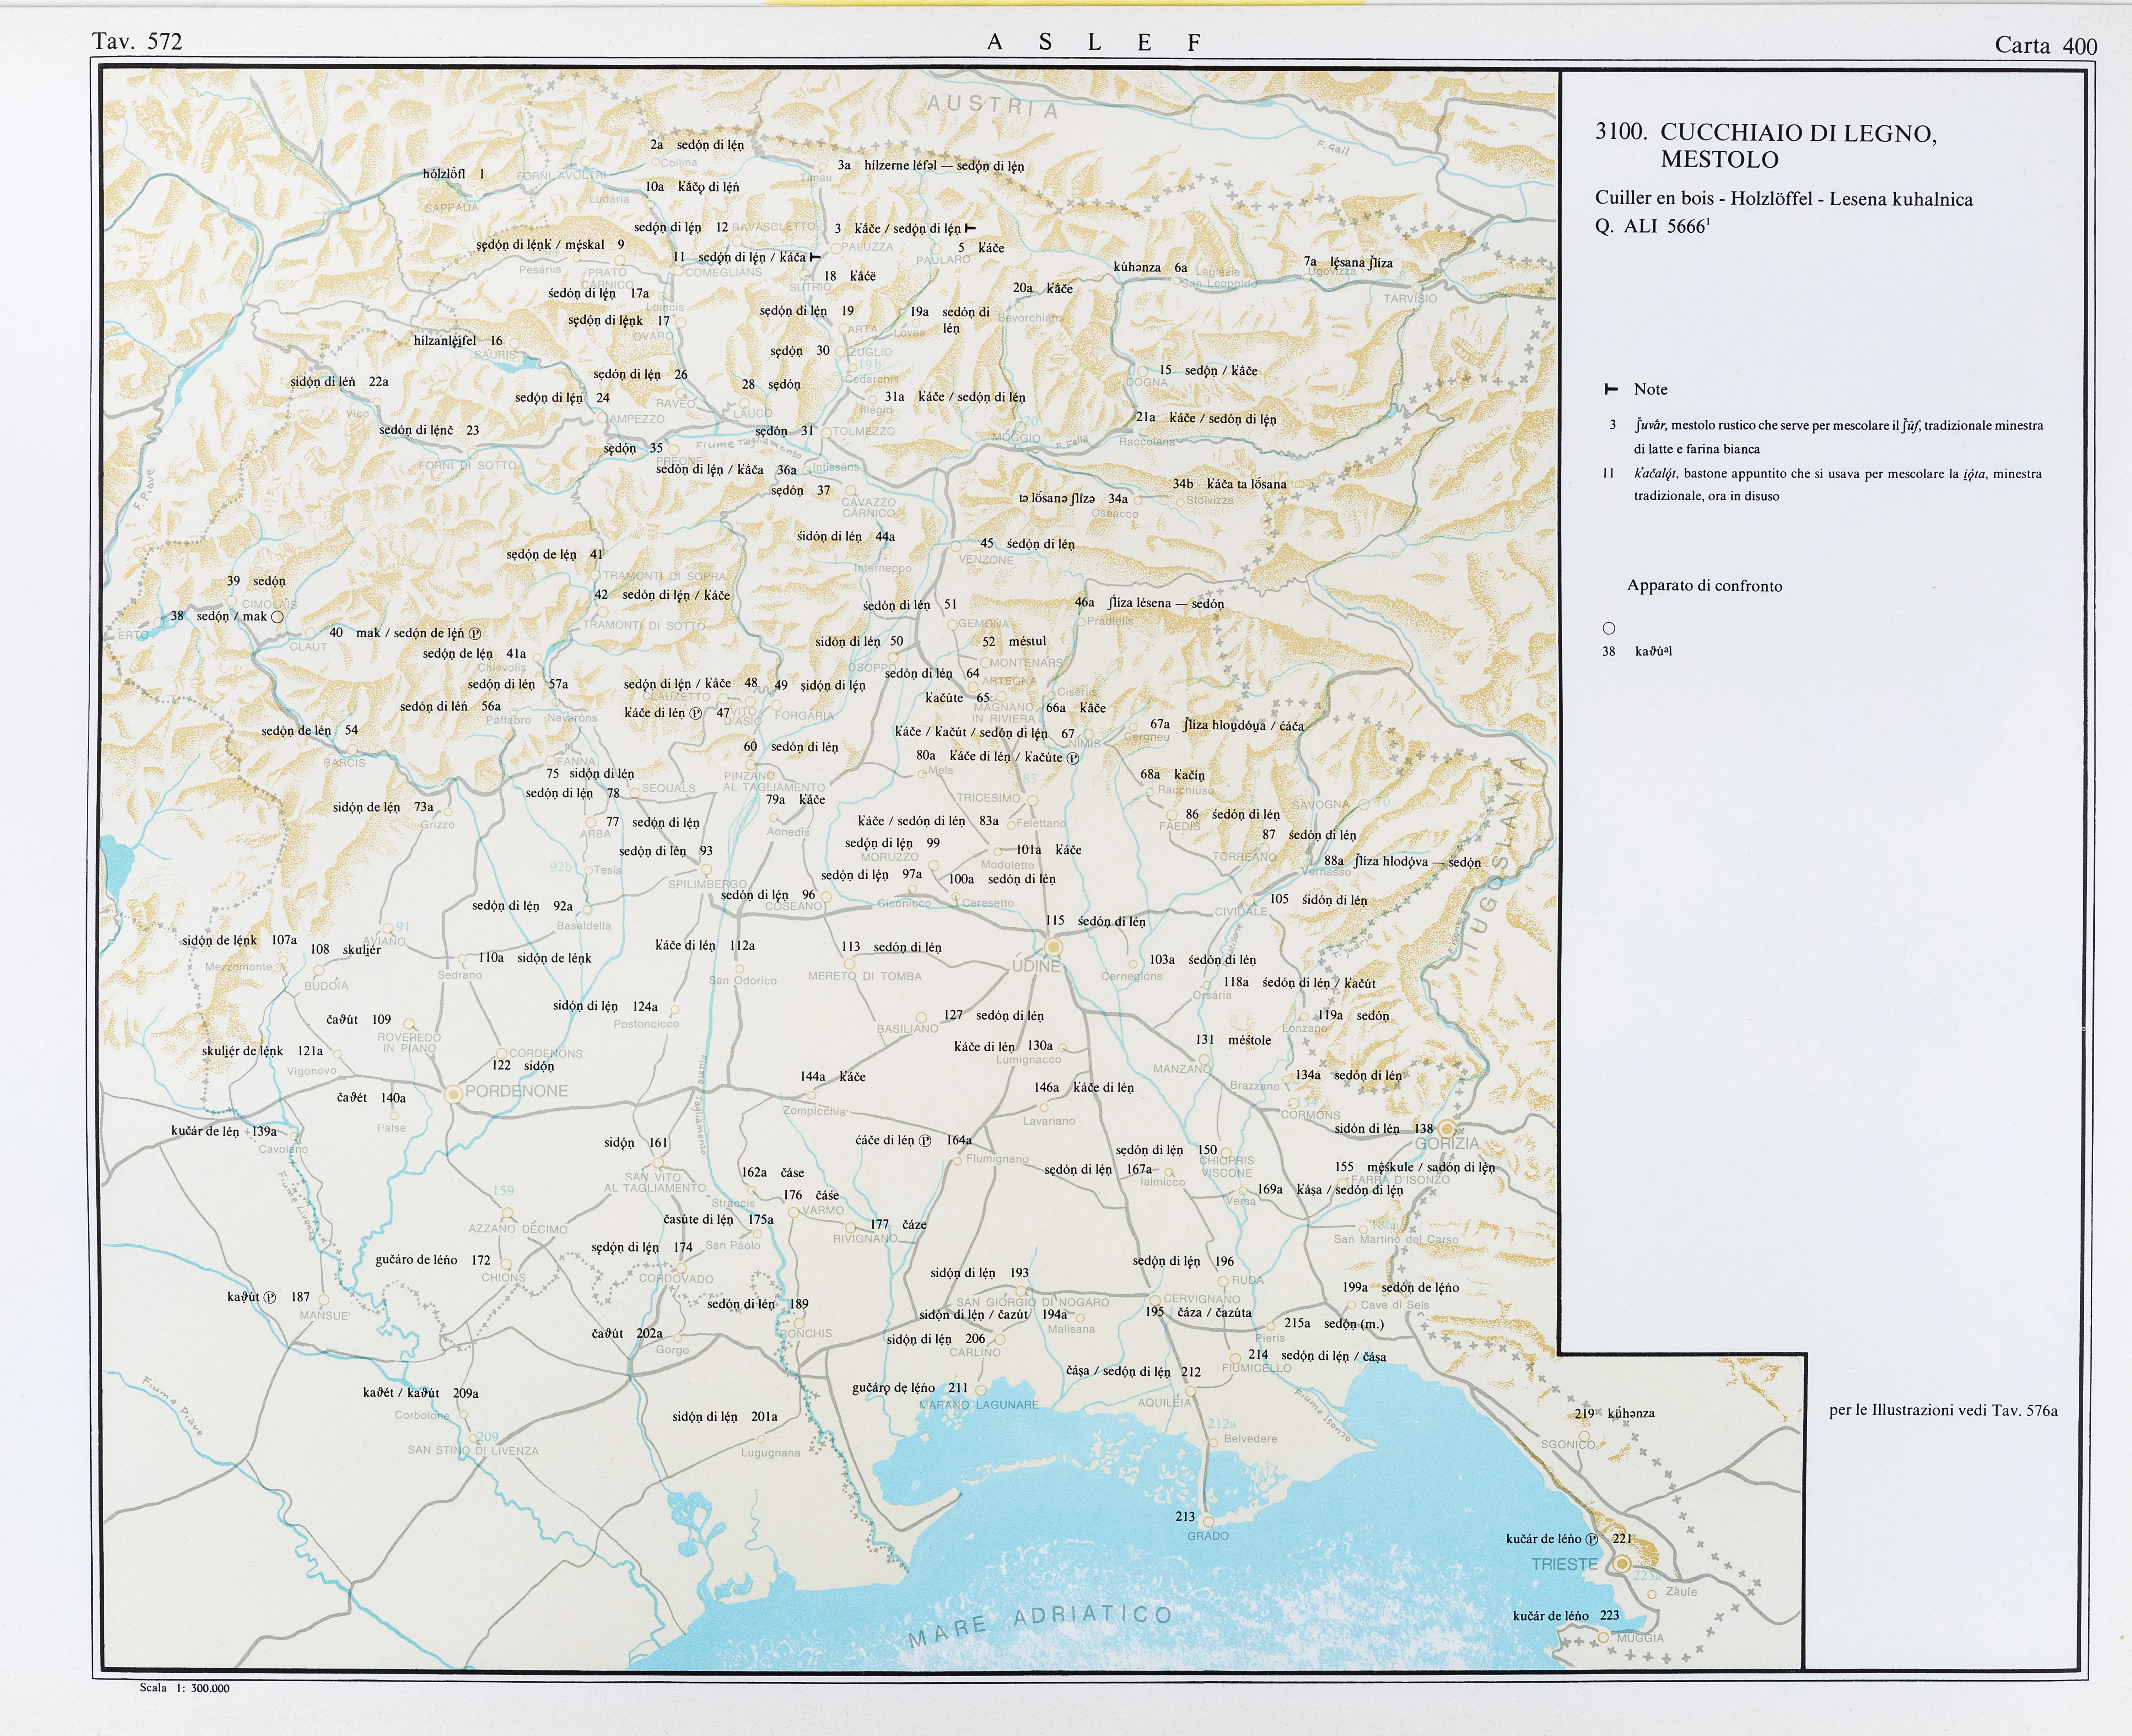This screenshot has width=2132, height=1736.
Task: Click the Note flag symbol in legend
Action: point(1610,389)
